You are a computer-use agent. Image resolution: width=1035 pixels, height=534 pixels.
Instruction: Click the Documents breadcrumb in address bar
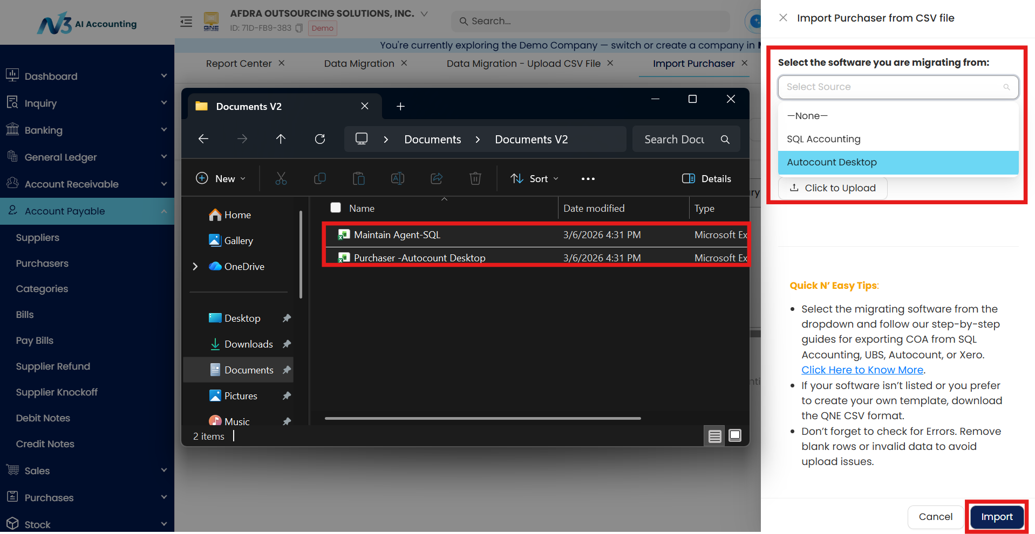click(433, 140)
